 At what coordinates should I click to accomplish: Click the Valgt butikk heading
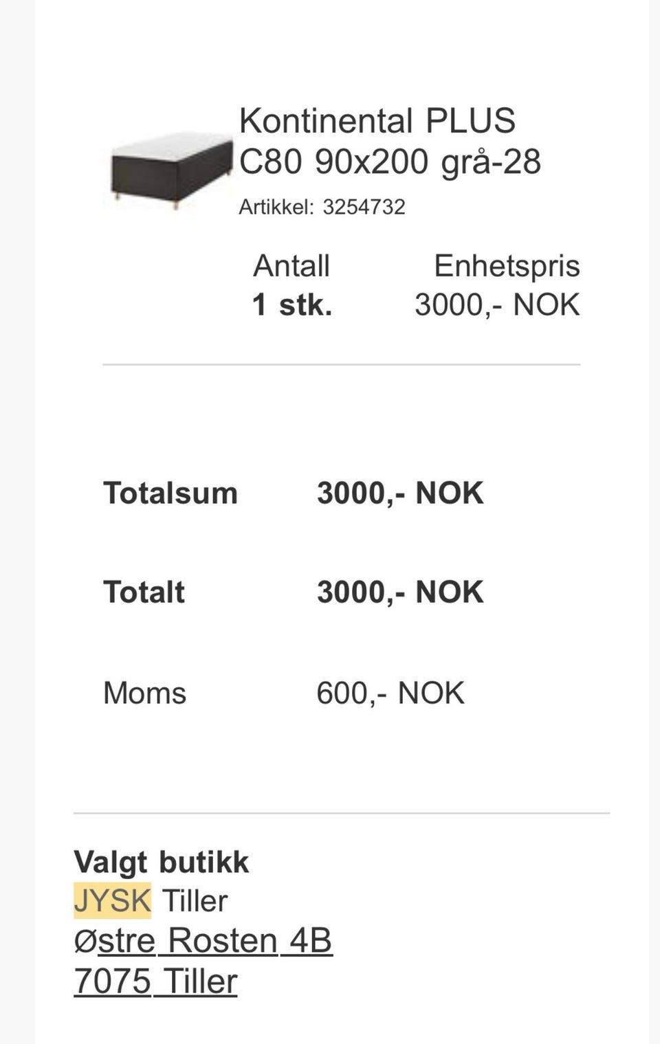(x=161, y=862)
